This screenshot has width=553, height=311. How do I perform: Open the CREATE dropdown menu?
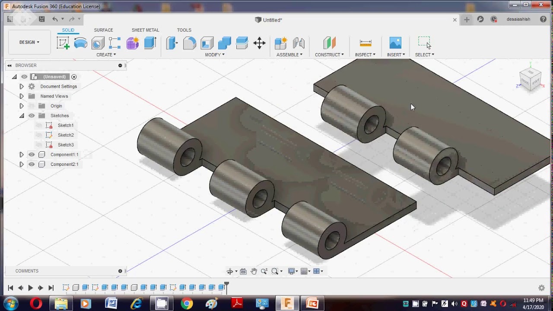106,55
